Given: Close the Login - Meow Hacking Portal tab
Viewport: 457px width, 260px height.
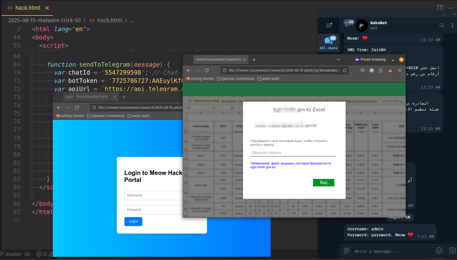Looking at the screenshot, I should coord(115,97).
